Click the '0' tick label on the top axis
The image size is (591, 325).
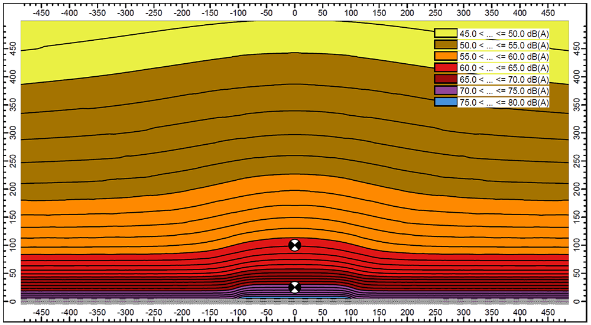click(x=295, y=13)
